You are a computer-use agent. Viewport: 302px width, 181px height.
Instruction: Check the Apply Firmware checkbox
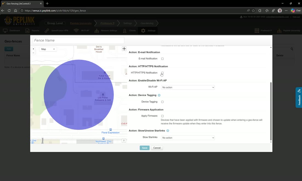[162, 116]
